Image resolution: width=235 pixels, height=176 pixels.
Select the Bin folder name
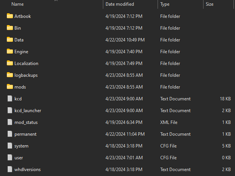tap(17, 28)
